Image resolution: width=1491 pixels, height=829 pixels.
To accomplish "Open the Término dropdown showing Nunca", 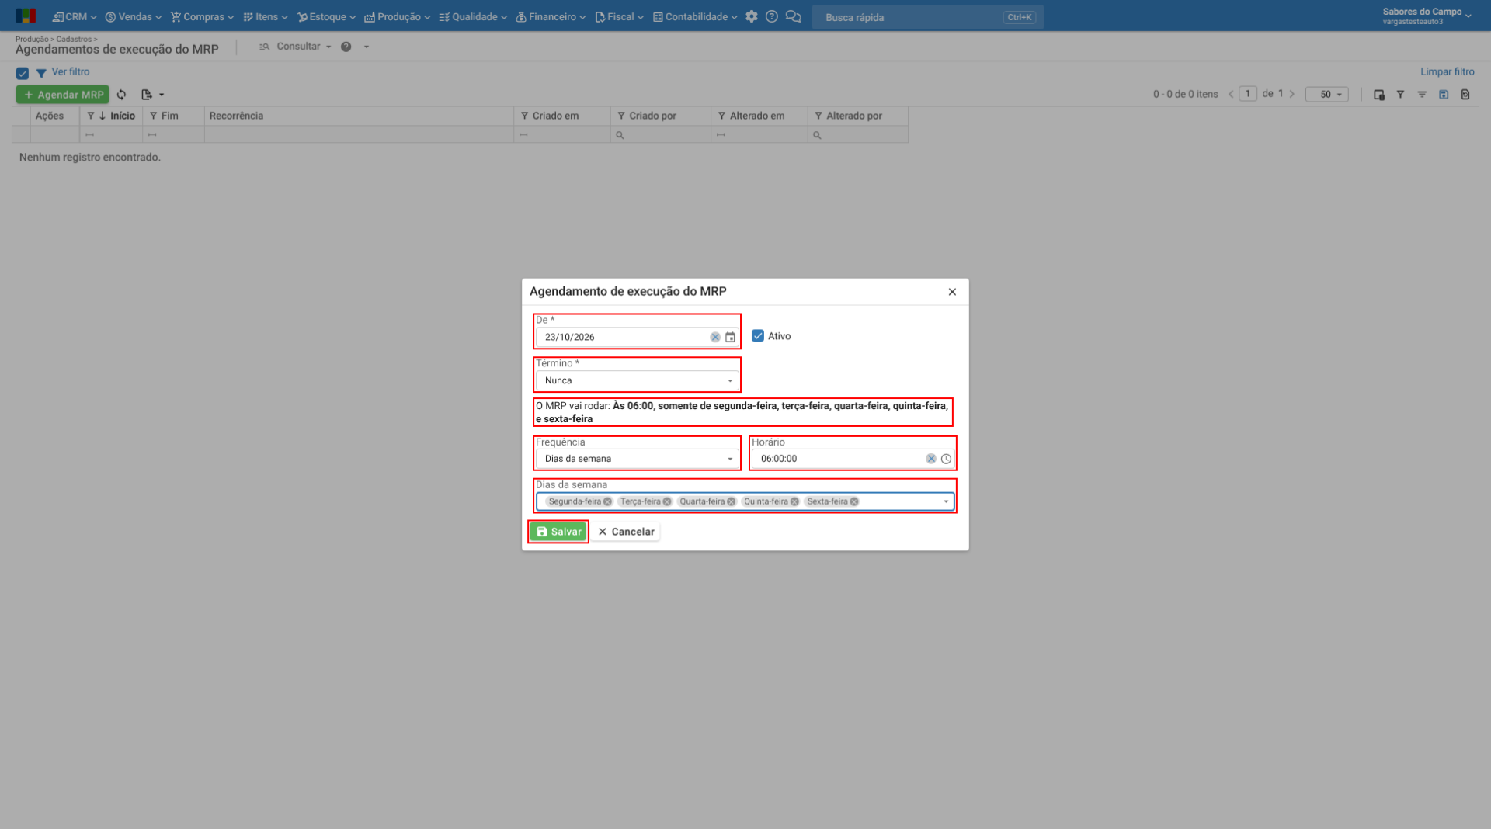I will [x=637, y=380].
